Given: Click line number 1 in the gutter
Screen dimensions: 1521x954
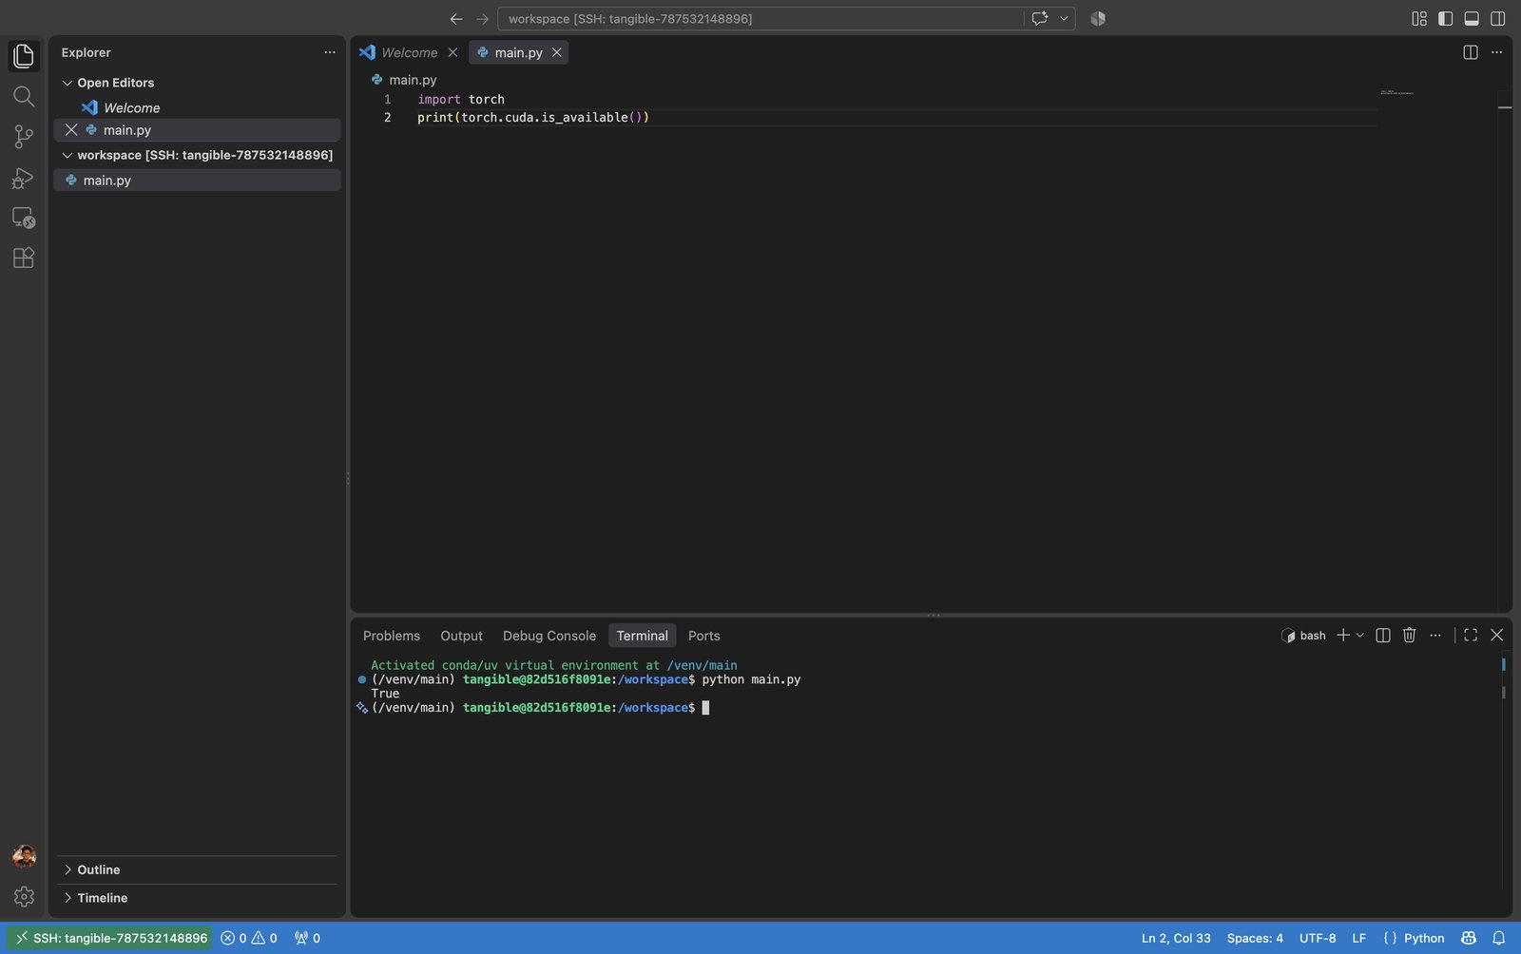Looking at the screenshot, I should coord(387,99).
